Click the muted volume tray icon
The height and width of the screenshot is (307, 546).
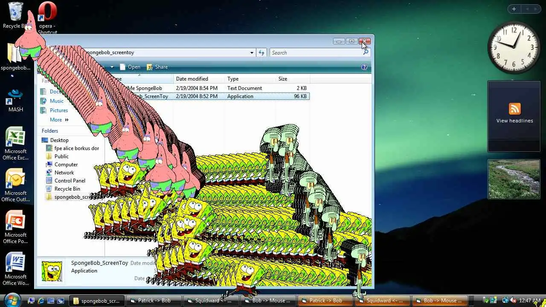tap(513, 301)
